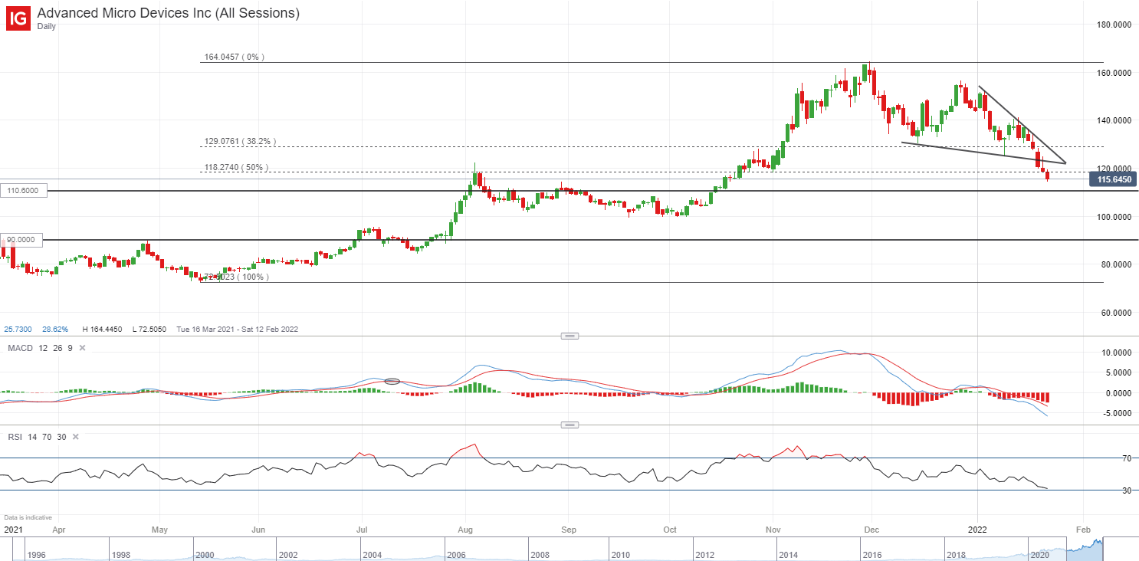The width and height of the screenshot is (1139, 561).
Task: Select the wedge's descending upper trendline
Action: (x=1022, y=124)
